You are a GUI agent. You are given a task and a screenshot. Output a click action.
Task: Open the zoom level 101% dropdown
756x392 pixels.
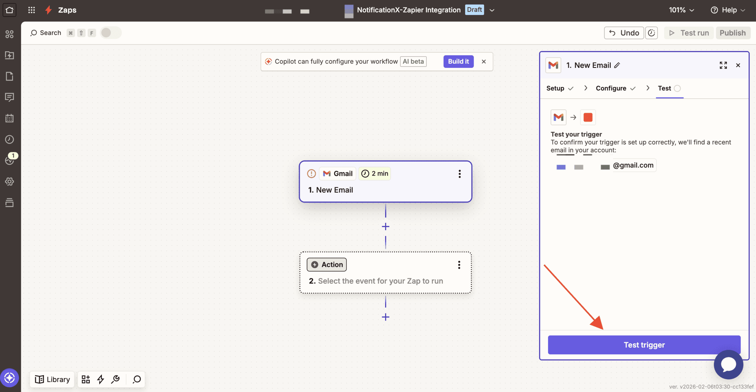click(x=681, y=10)
